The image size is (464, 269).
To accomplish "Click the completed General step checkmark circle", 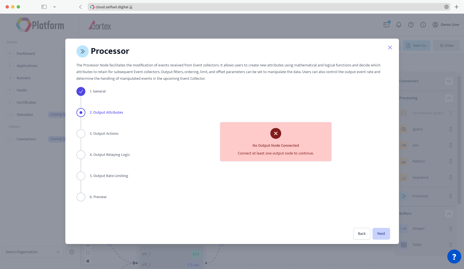I will tap(81, 91).
